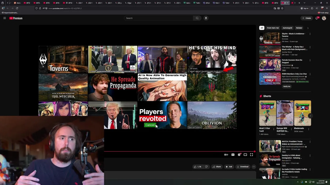List all tabs with the dropdown arrow

click(x=304, y=3)
